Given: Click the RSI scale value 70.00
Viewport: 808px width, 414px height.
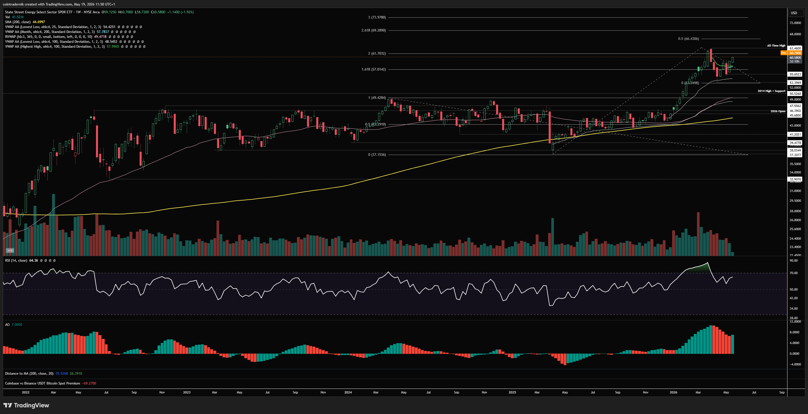Looking at the screenshot, I should 794,273.
